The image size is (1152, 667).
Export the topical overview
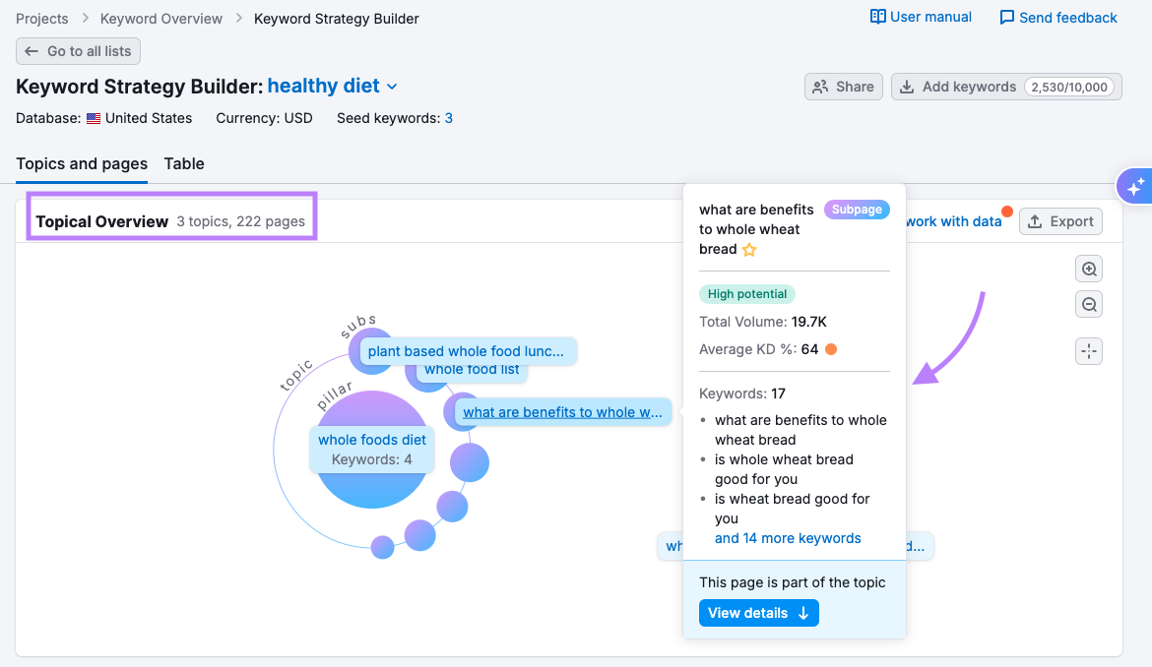tap(1060, 221)
